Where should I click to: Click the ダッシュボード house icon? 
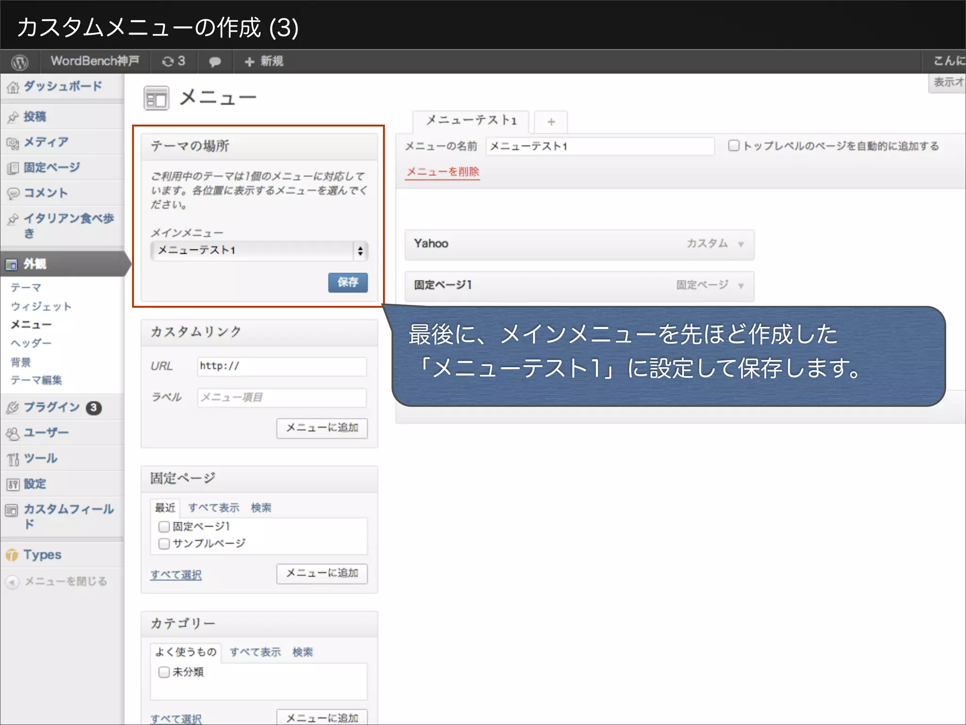tap(13, 87)
